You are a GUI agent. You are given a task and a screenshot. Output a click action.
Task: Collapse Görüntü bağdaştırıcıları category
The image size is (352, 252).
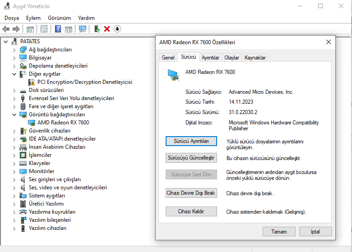tap(14, 115)
